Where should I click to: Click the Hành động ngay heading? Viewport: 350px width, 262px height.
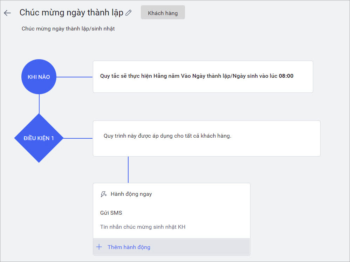click(131, 194)
